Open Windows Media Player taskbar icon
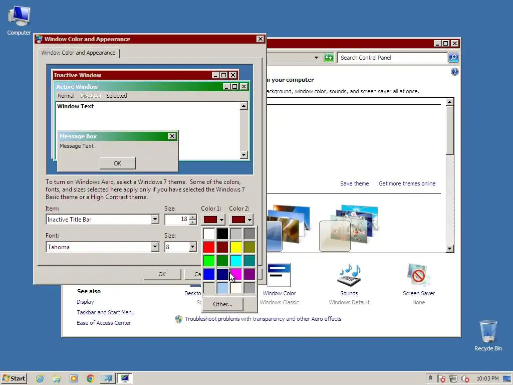513x385 pixels. pyautogui.click(x=74, y=378)
